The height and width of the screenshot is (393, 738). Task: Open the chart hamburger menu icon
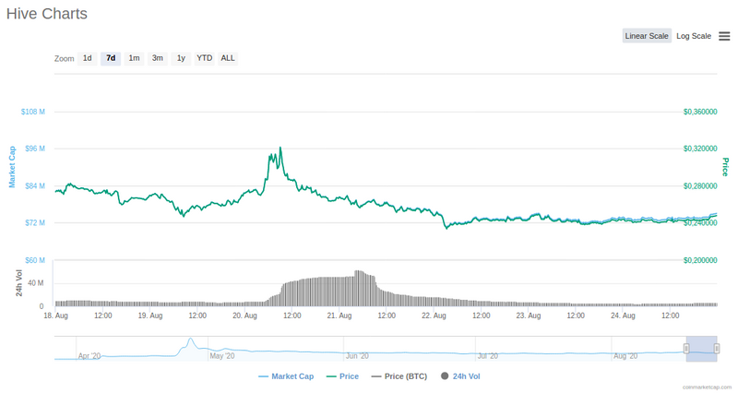point(724,36)
